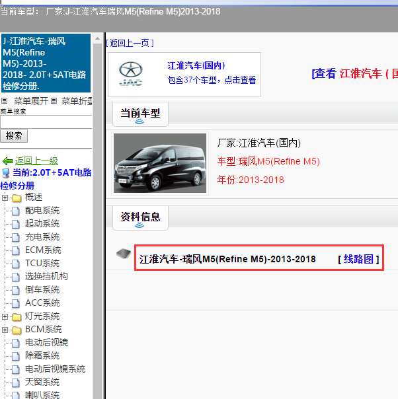Click the green back arrow icon

tap(7, 161)
